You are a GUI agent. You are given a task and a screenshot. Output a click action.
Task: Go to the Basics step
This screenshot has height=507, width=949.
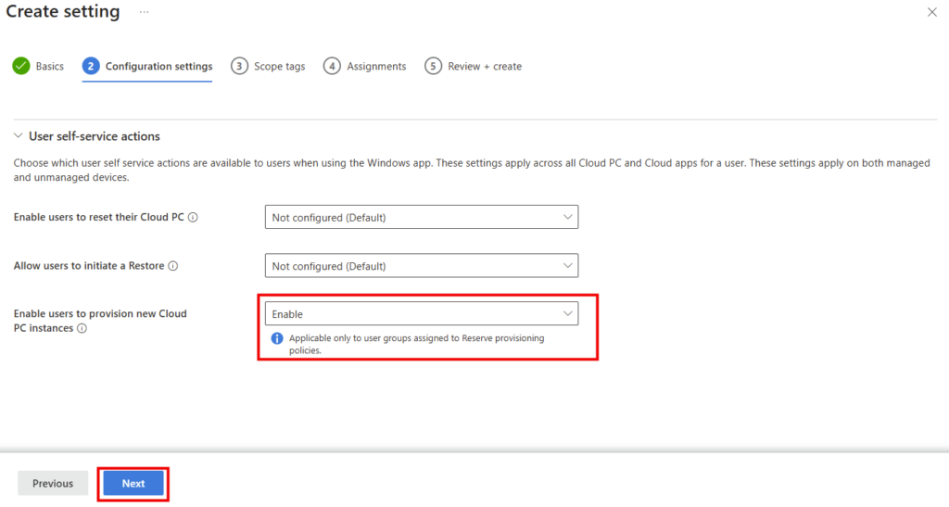point(38,66)
